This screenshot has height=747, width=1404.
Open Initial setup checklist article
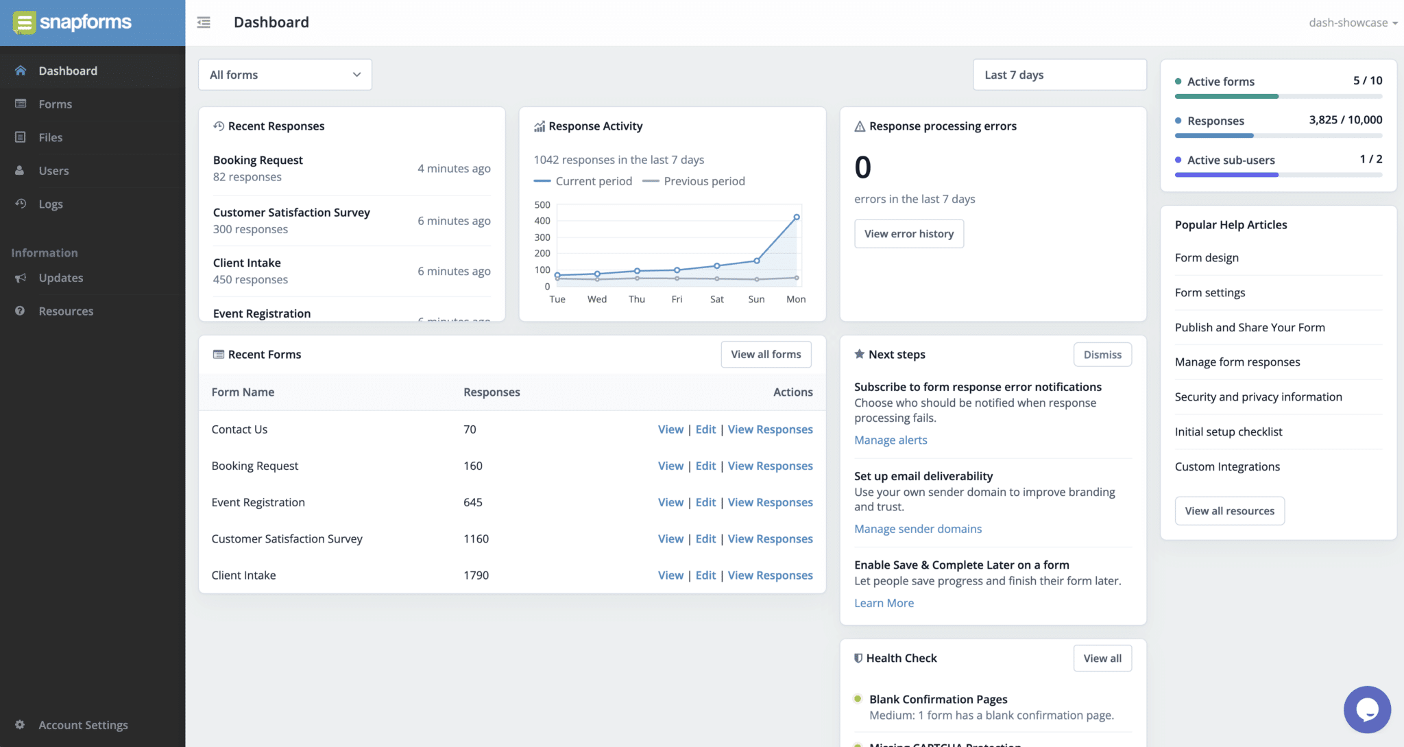coord(1228,432)
